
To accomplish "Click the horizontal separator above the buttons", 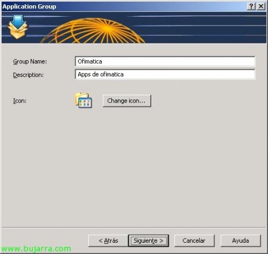I will pos(133,227).
